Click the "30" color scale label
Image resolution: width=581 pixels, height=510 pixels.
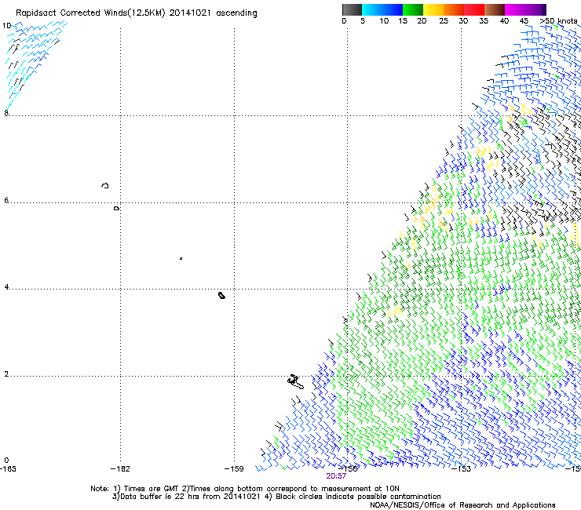463,21
